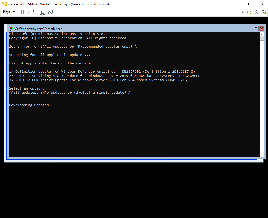Minimize the VMware Player window
This screenshot has height=218, width=268.
pyautogui.click(x=238, y=4)
